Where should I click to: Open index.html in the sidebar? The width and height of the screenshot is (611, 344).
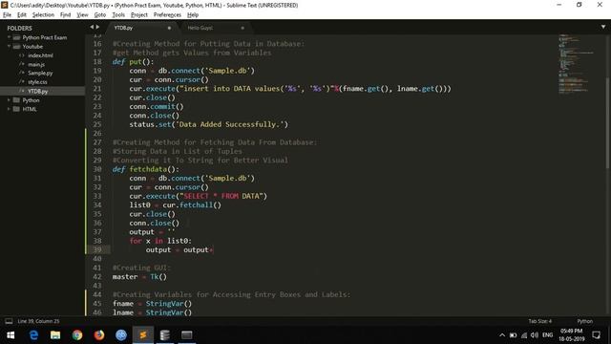coord(40,55)
